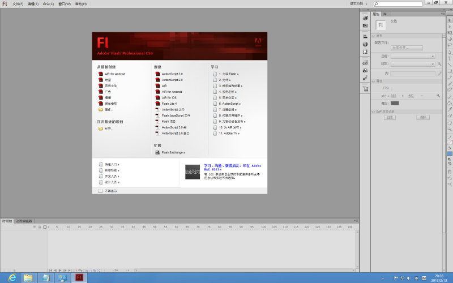Image resolution: width=453 pixels, height=283 pixels.
Task: Open the 编辑(E) menu
Action: tap(33, 4)
